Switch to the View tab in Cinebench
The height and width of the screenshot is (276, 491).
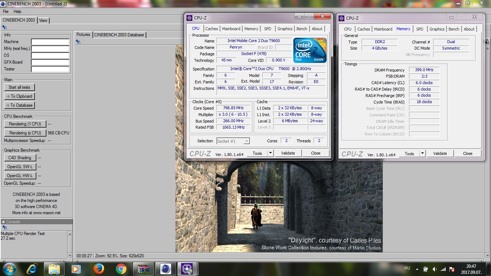coord(43,20)
